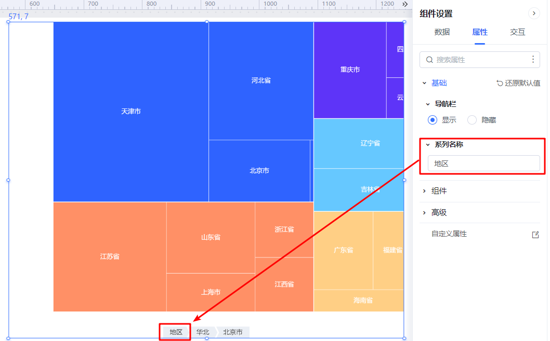
Task: Click the magnifier icon in the search box
Action: point(429,60)
